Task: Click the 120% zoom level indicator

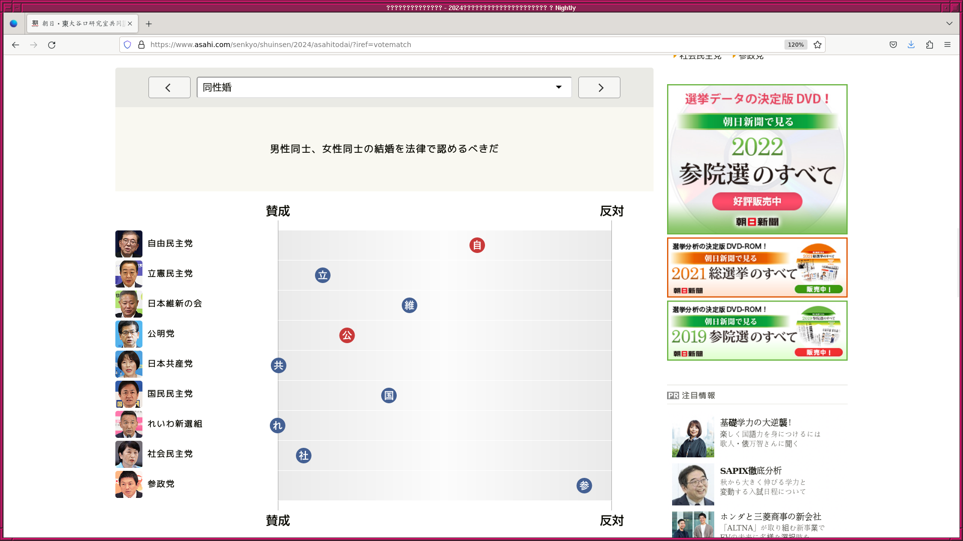Action: point(795,45)
